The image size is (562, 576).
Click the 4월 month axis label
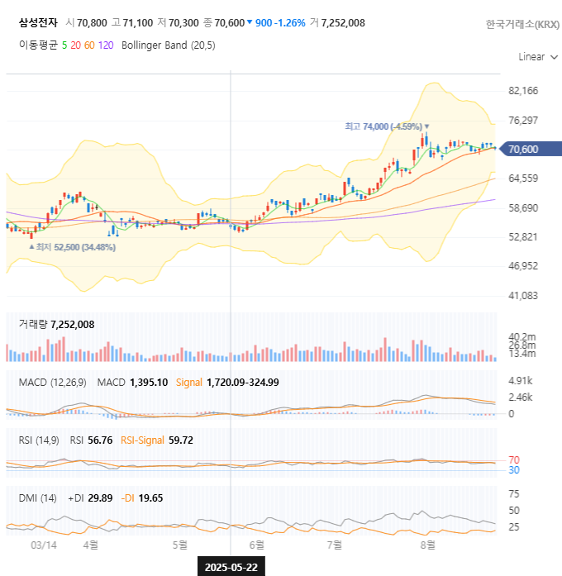tap(91, 545)
